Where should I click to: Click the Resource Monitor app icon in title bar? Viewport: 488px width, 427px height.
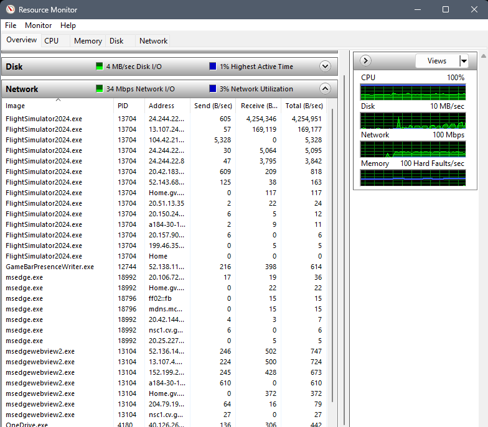click(x=10, y=10)
